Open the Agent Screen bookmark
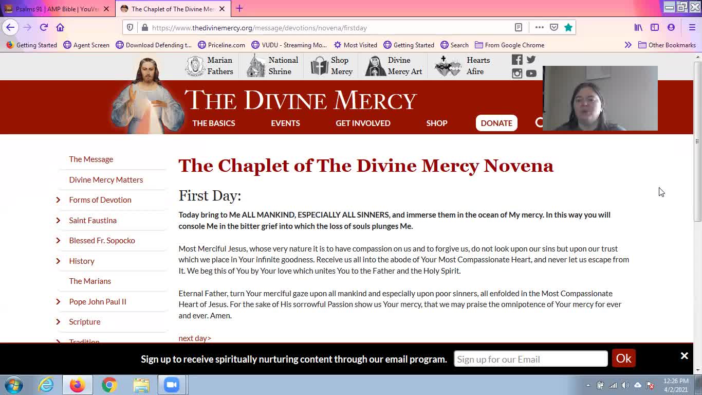 point(86,45)
